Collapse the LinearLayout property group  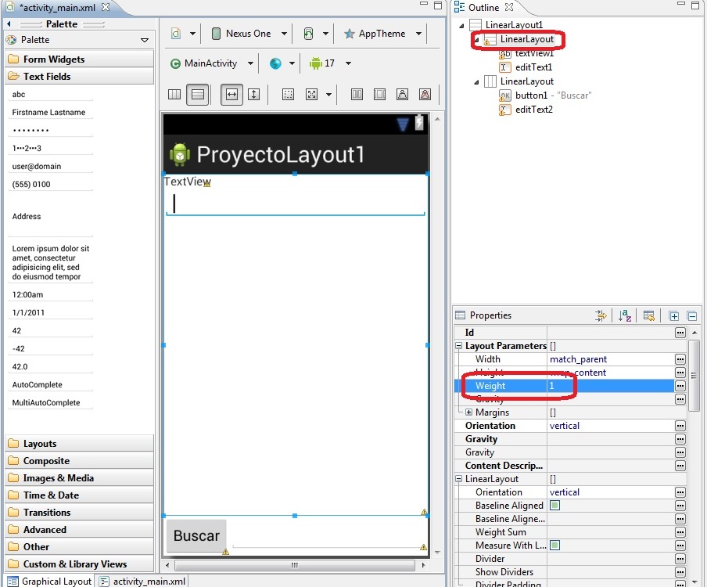tap(458, 479)
